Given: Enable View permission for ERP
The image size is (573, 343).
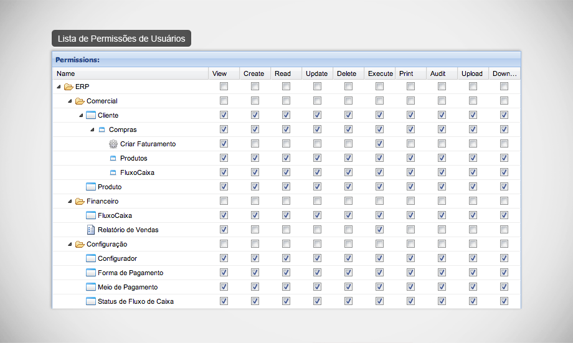Looking at the screenshot, I should click(x=224, y=87).
